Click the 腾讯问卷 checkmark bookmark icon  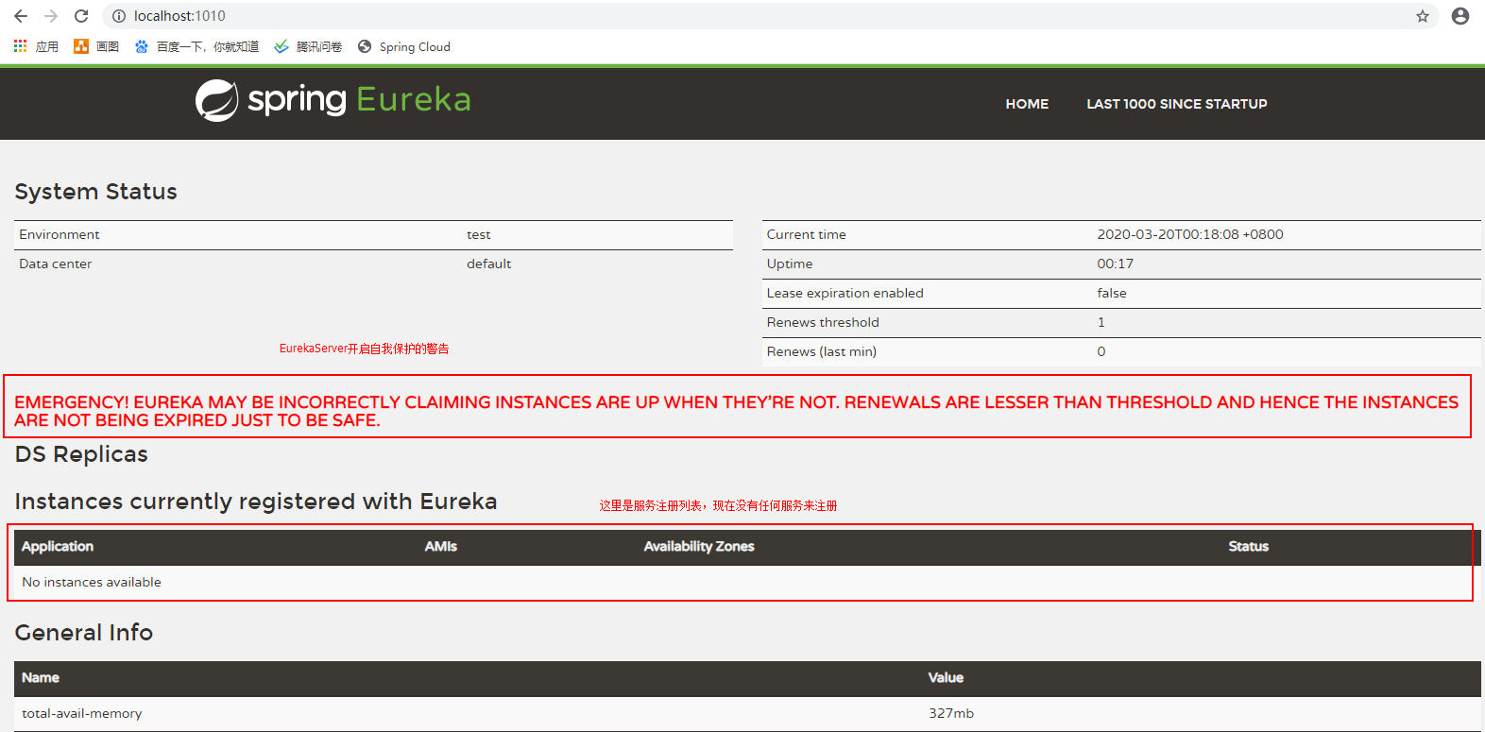pyautogui.click(x=282, y=46)
